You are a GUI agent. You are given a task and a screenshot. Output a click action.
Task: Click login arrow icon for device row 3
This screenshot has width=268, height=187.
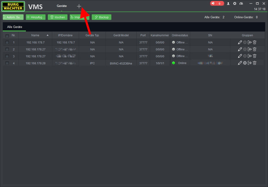tap(250, 56)
